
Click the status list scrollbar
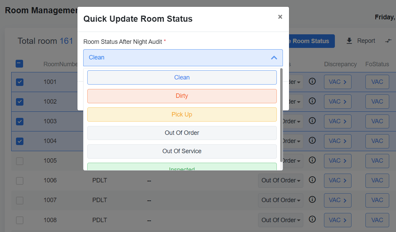click(x=281, y=115)
